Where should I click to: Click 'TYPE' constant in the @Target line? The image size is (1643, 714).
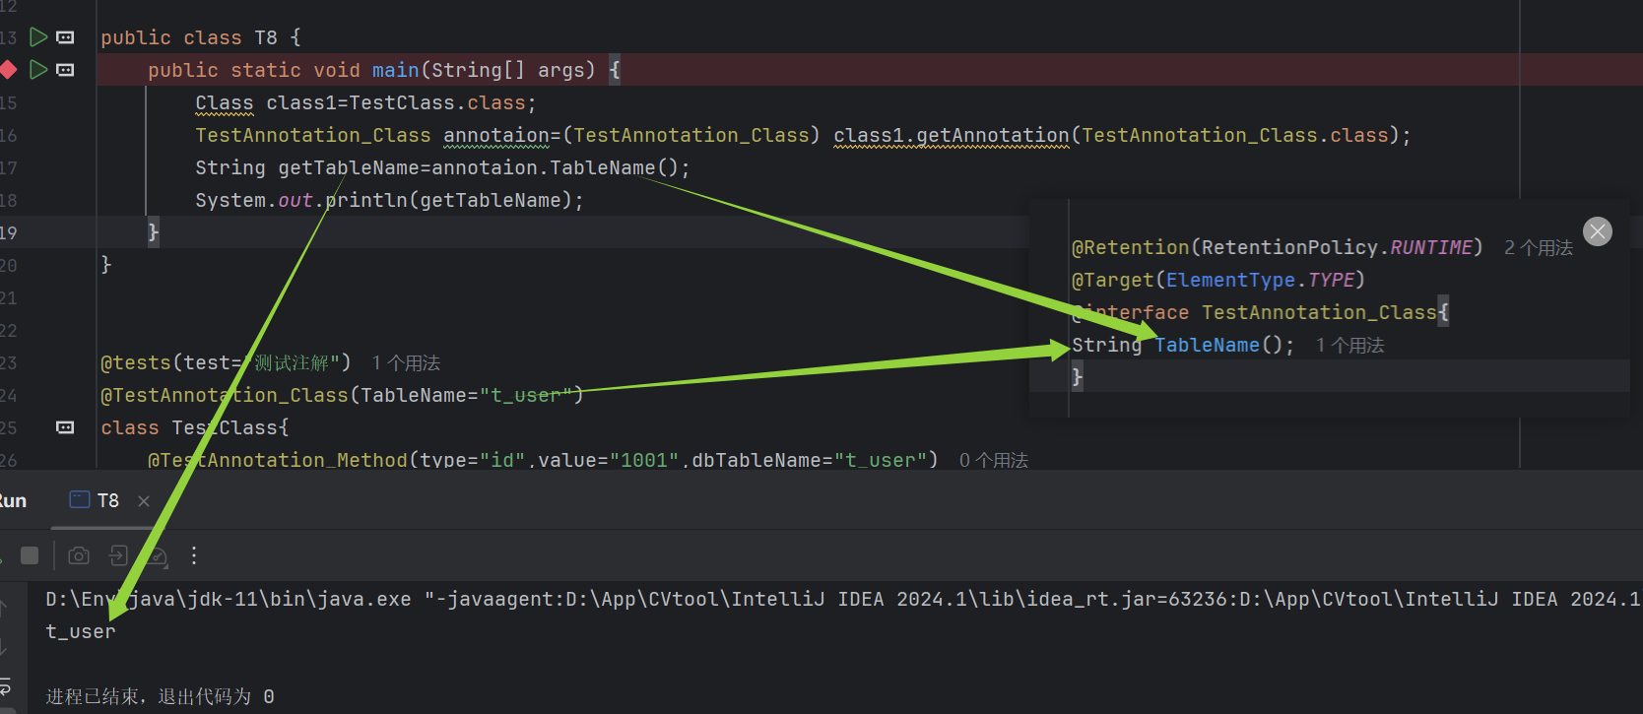[x=1332, y=280]
